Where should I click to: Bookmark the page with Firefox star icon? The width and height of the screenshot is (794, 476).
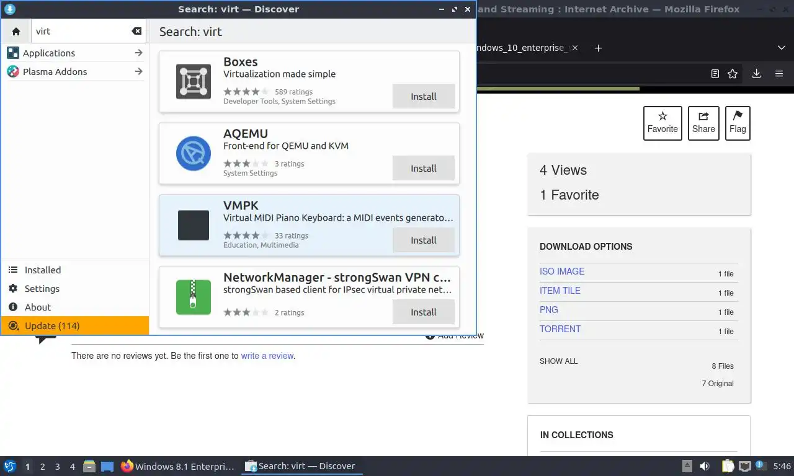(733, 74)
